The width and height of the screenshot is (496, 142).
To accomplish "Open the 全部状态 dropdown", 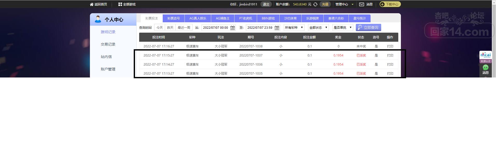I will pos(318,27).
